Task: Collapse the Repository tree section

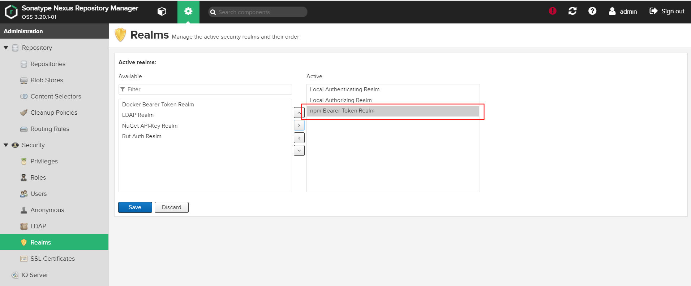Action: tap(6, 48)
